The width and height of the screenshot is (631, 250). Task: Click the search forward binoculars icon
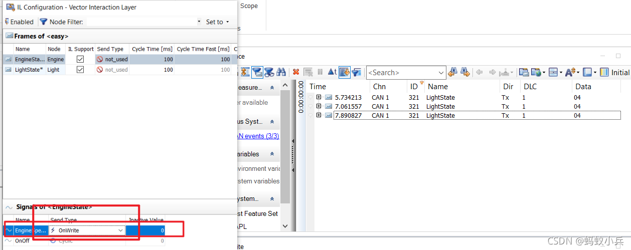coord(465,72)
